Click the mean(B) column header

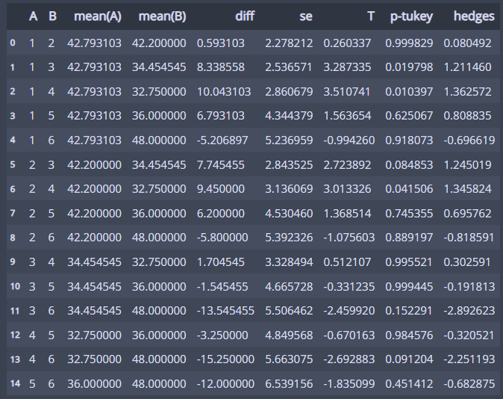[x=162, y=16]
